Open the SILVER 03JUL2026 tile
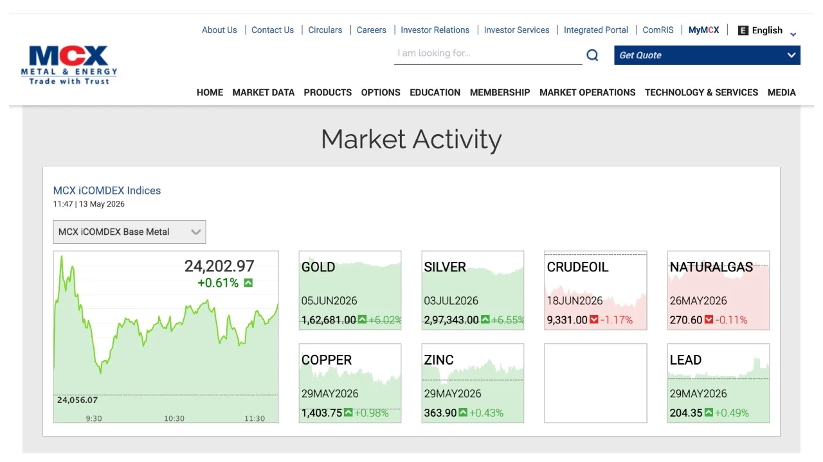 [x=473, y=290]
